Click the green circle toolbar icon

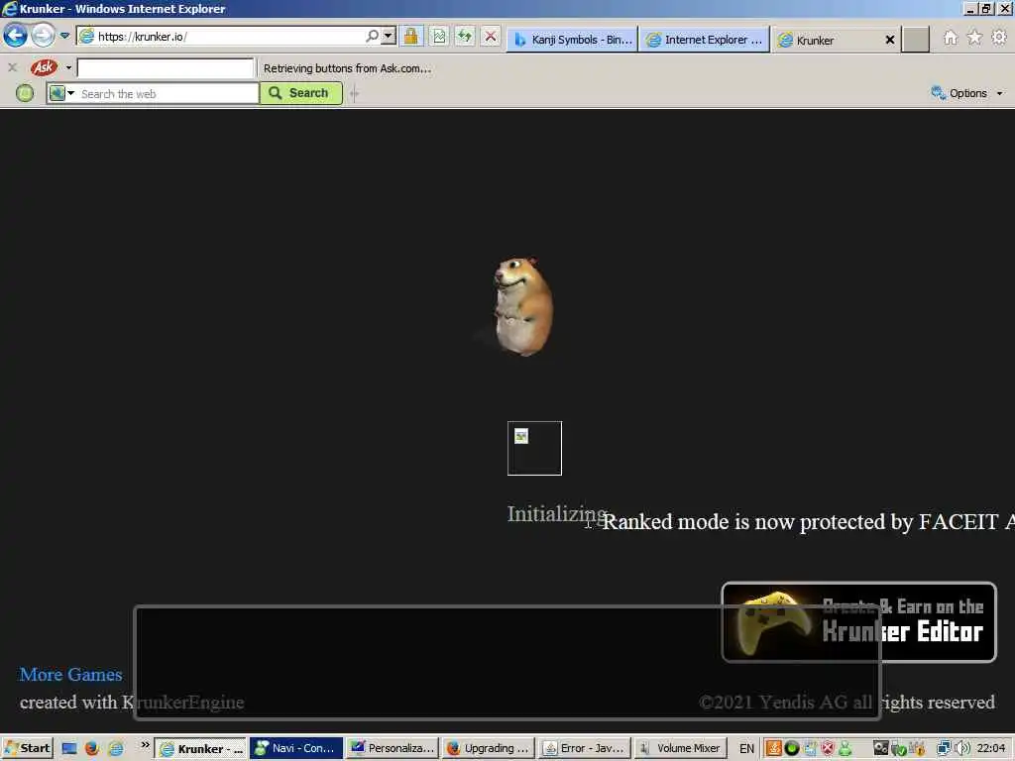click(25, 93)
